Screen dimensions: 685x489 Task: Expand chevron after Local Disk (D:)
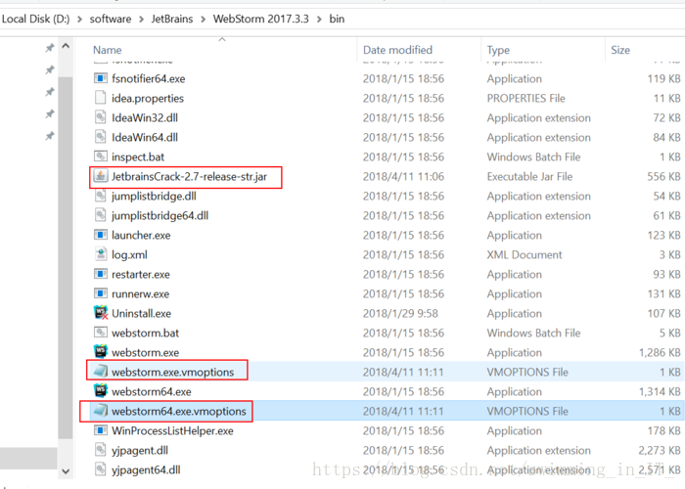[x=79, y=20]
